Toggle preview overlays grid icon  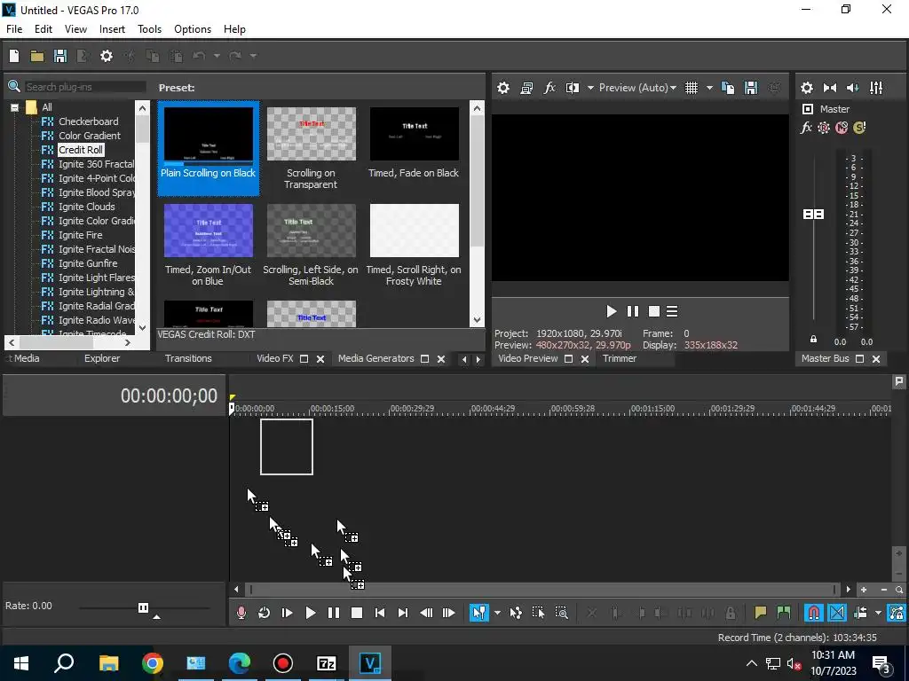pos(691,88)
